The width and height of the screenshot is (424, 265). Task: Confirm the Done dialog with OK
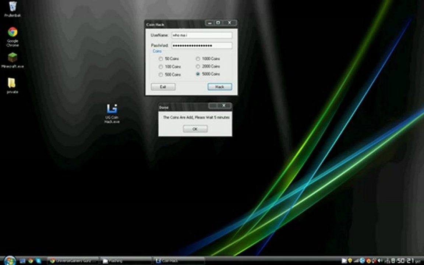195,129
